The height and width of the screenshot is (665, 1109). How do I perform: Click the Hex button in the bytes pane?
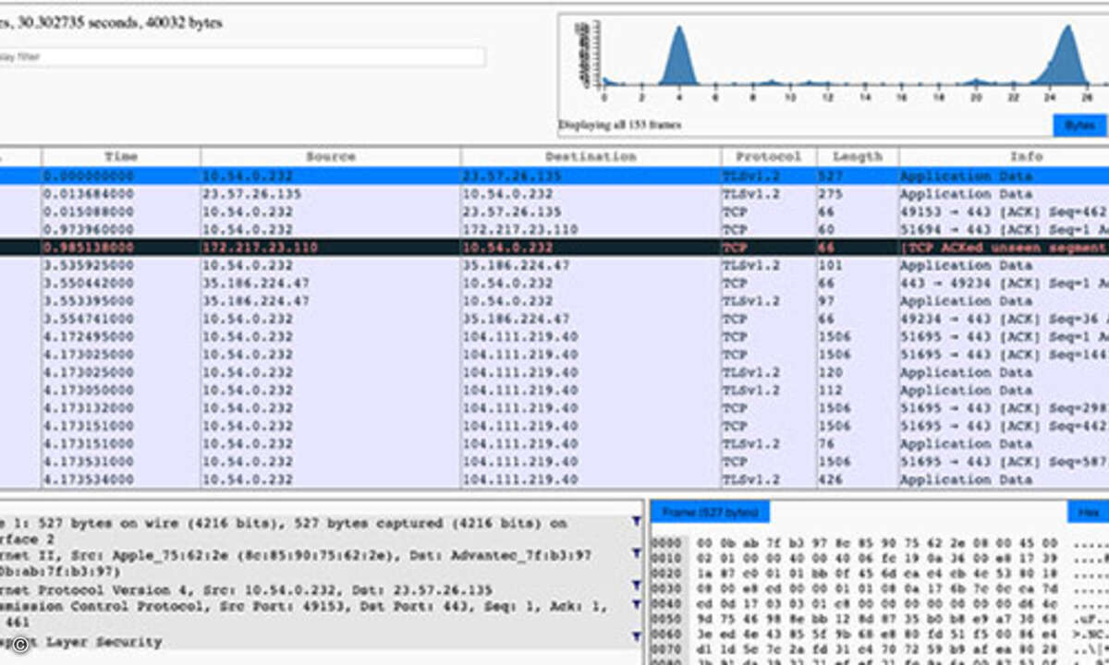(x=1088, y=512)
